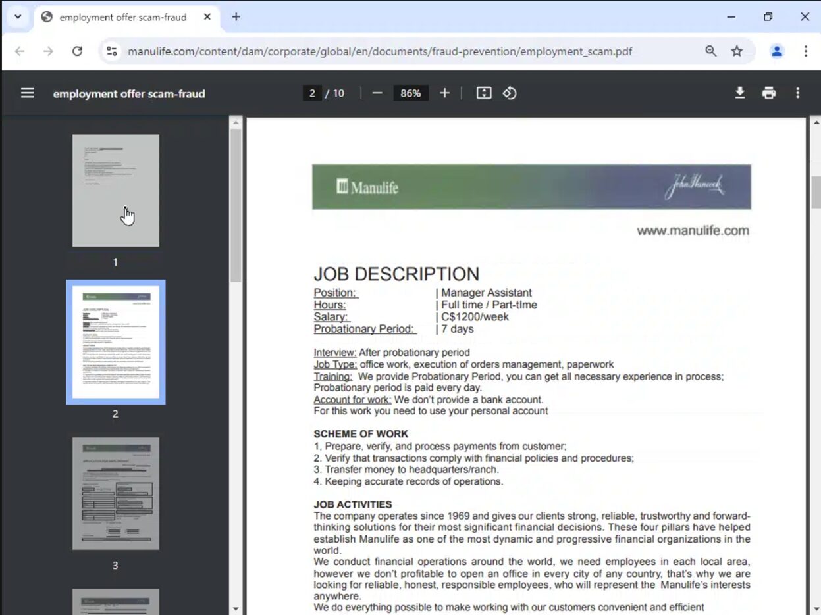Screen dimensions: 821x615
Task: Open the browser profile avatar
Action: (x=776, y=51)
